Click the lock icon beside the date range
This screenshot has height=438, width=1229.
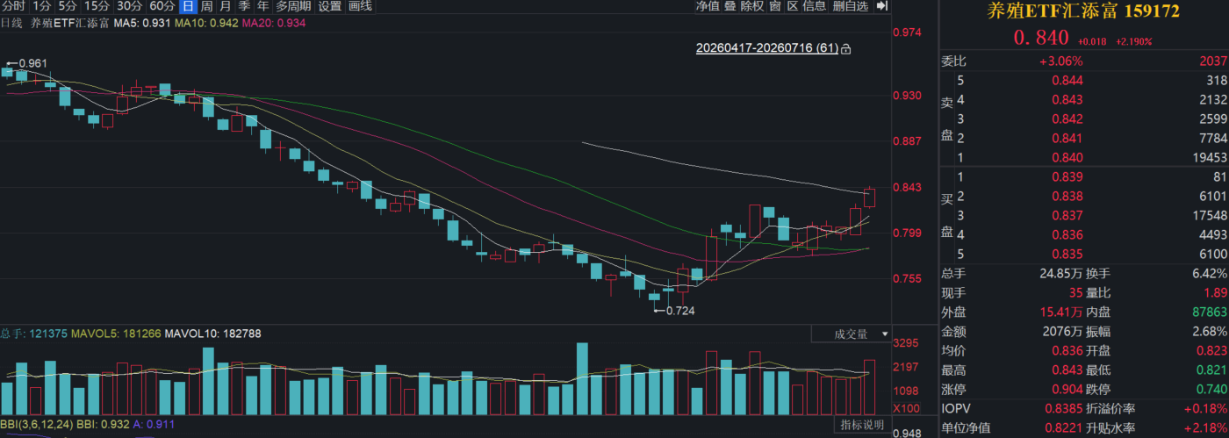pos(845,49)
